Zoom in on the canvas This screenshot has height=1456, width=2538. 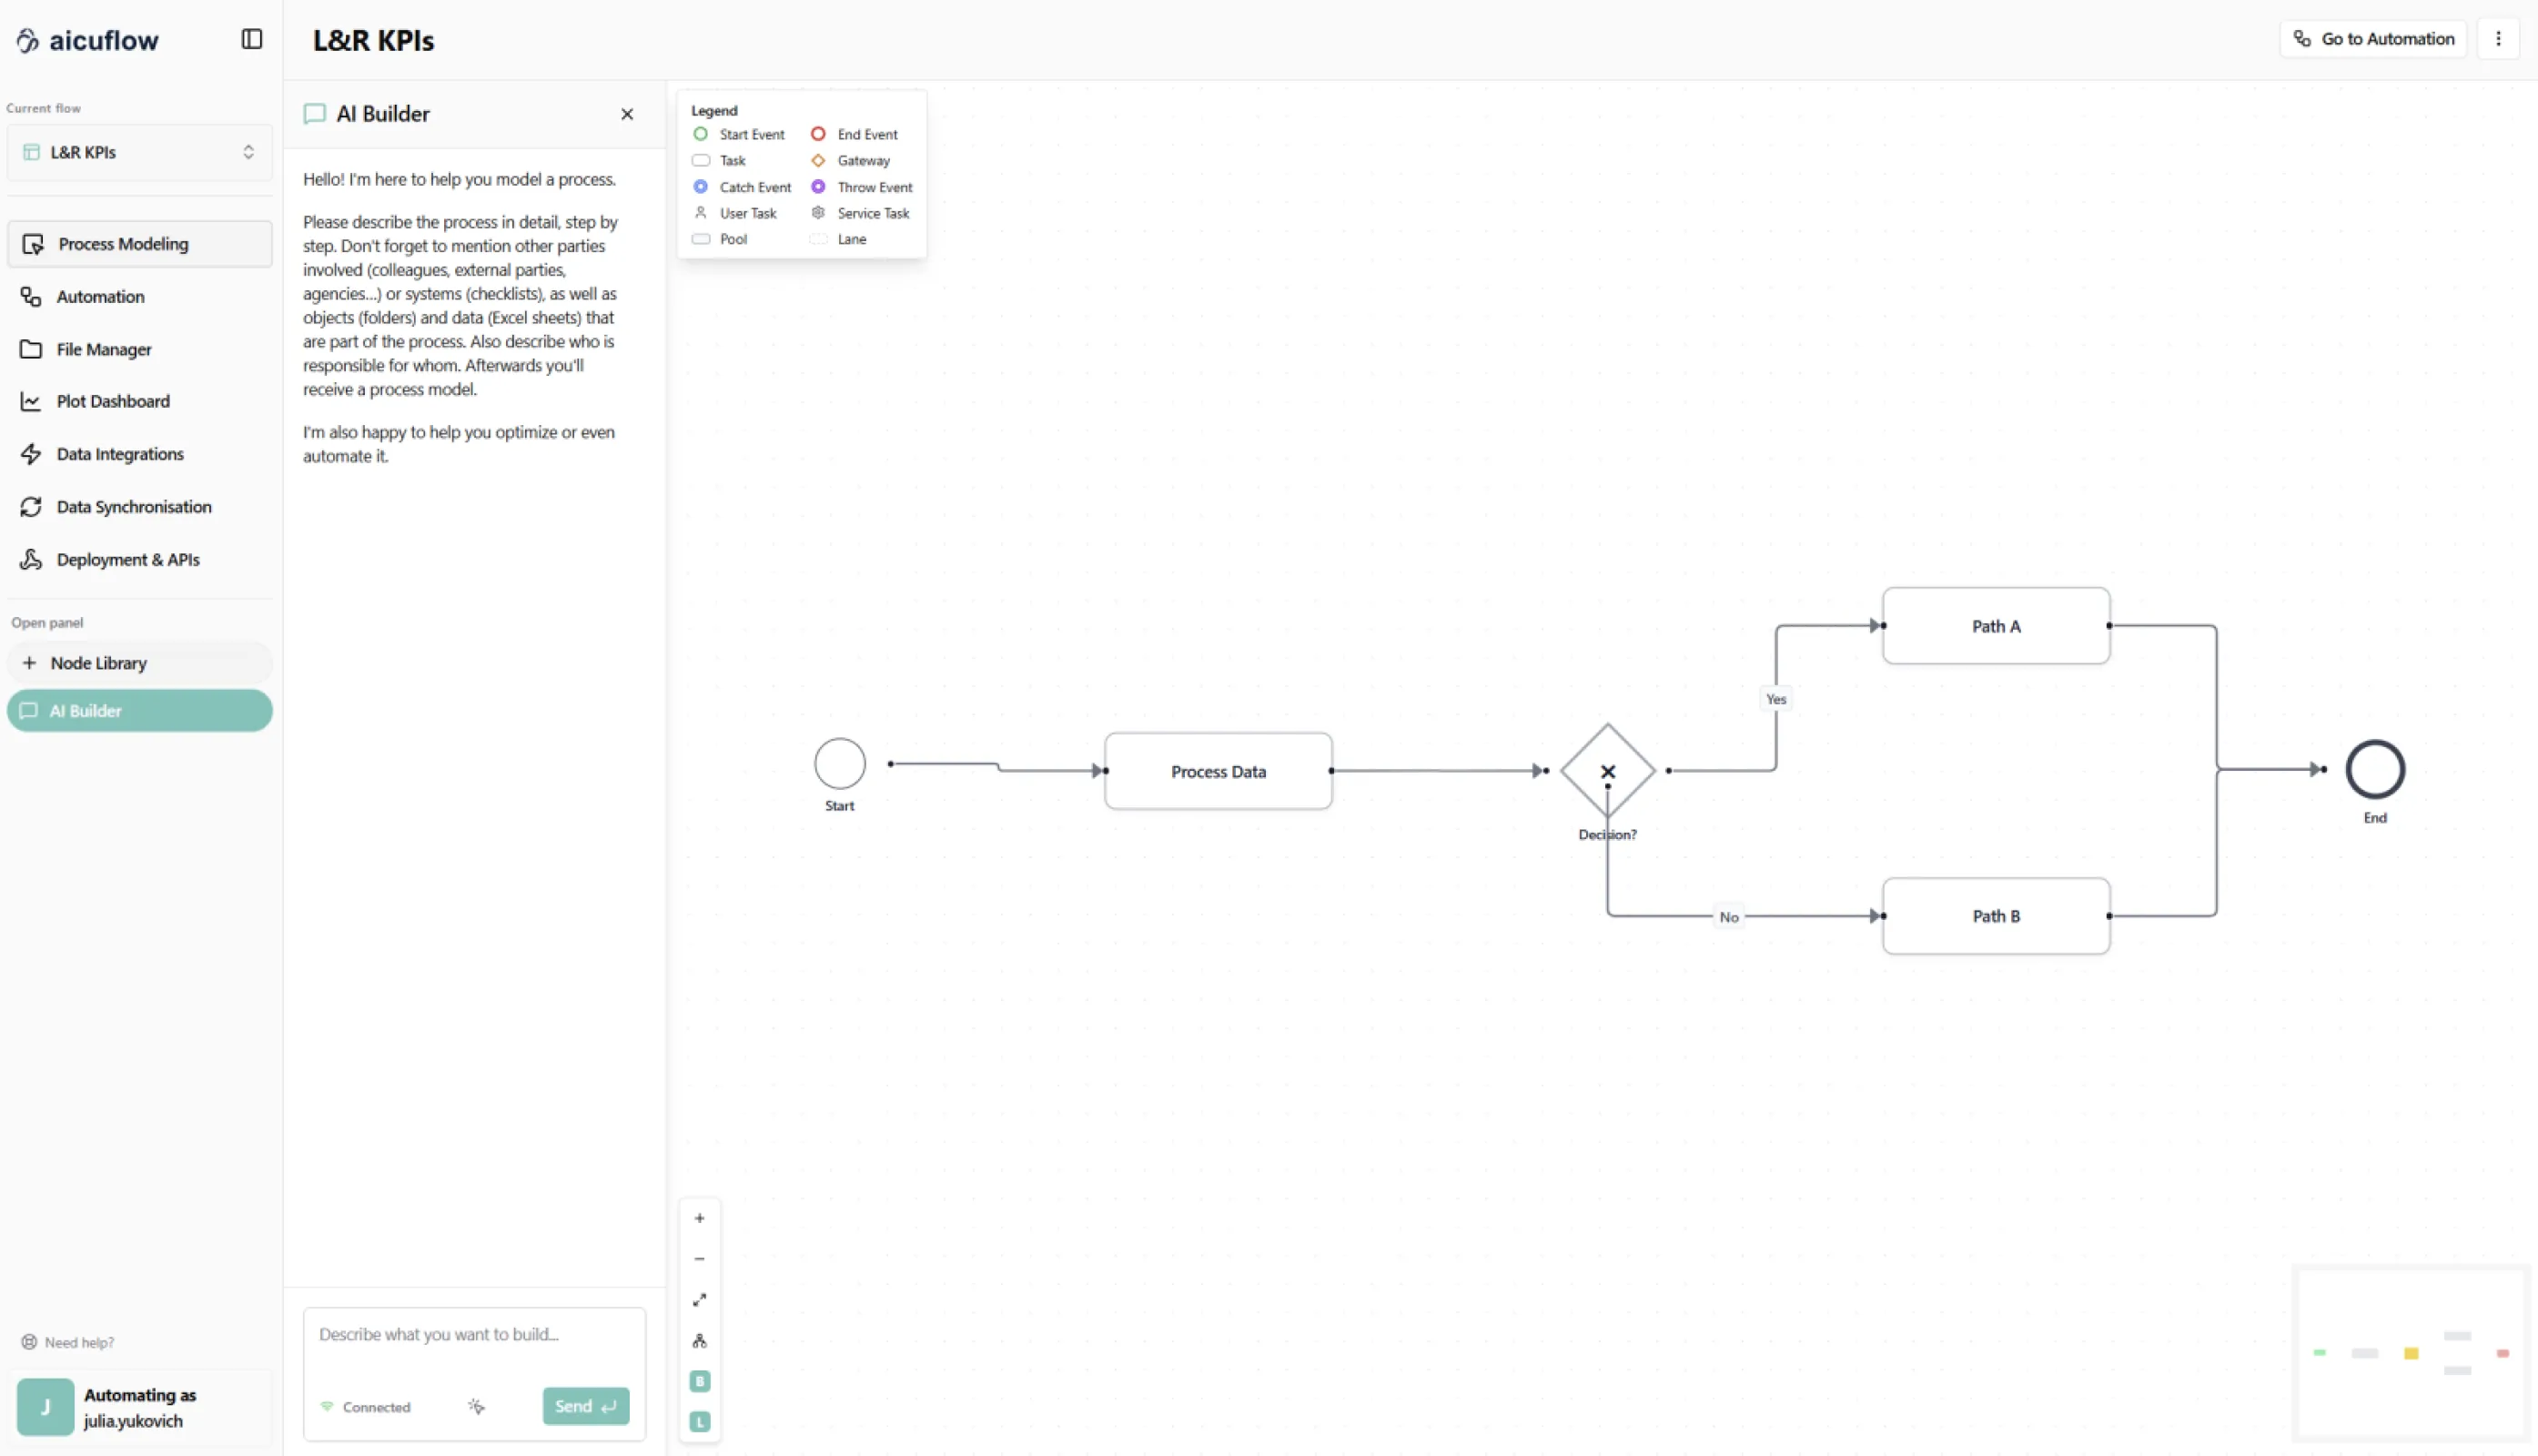tap(700, 1218)
